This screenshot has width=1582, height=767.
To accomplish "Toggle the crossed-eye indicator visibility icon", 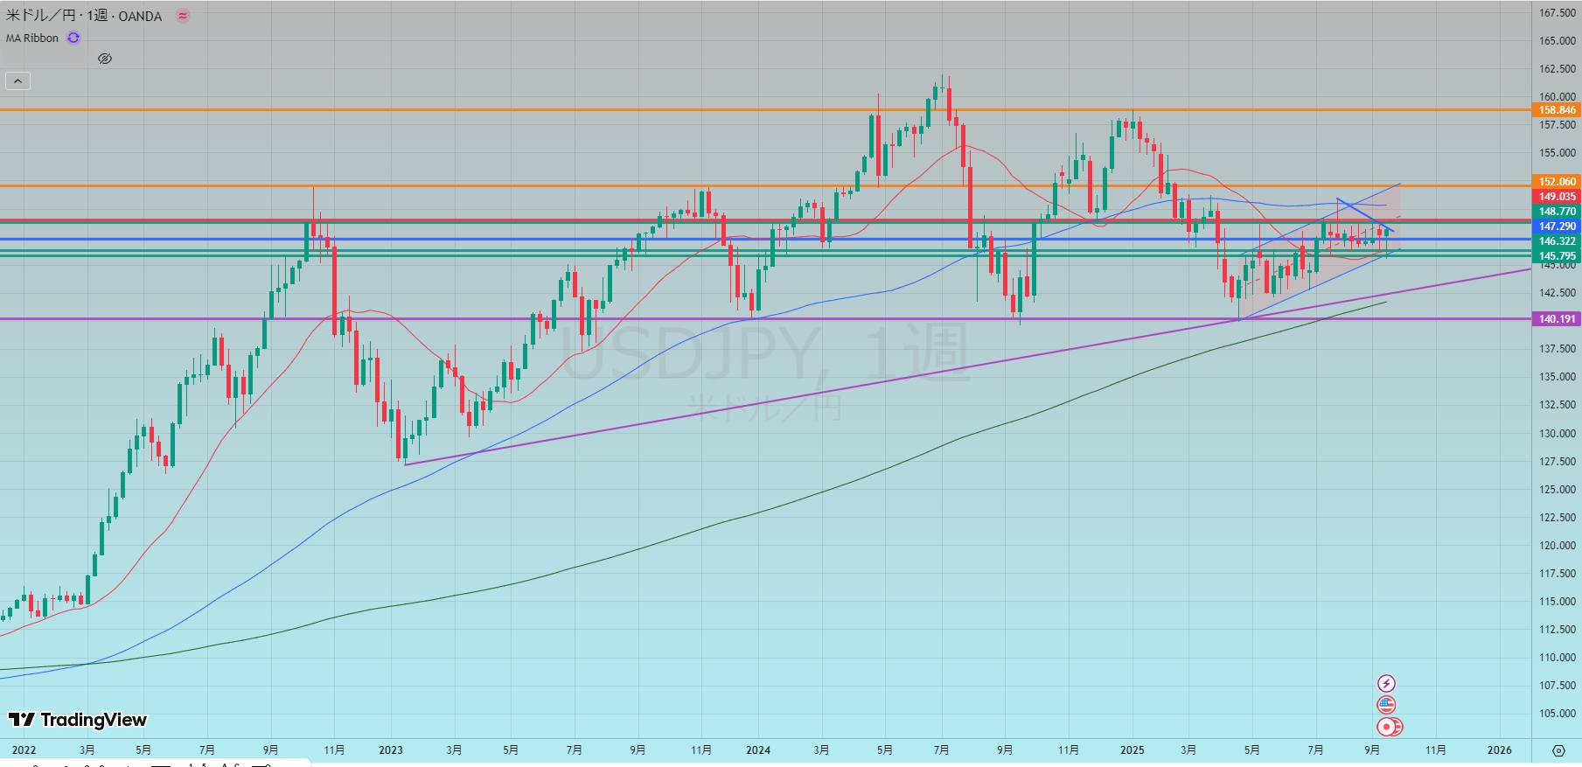I will 105,59.
